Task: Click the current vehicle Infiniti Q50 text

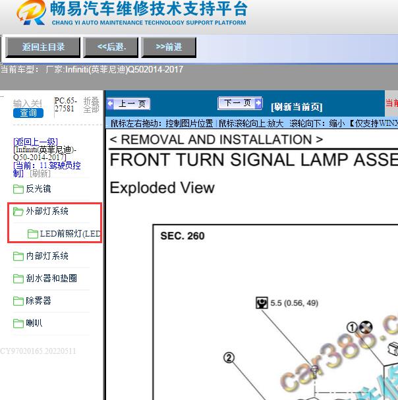Action: tap(92, 69)
